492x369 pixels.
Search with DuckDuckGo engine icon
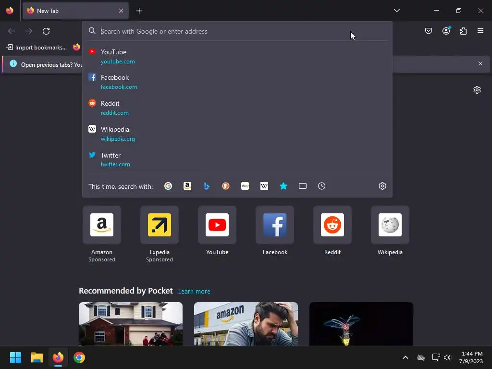(x=226, y=186)
